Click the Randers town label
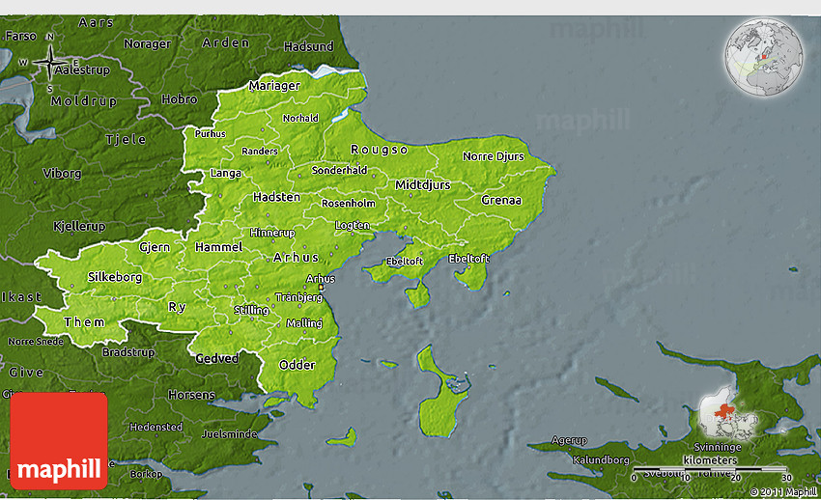This screenshot has width=821, height=500. [259, 152]
